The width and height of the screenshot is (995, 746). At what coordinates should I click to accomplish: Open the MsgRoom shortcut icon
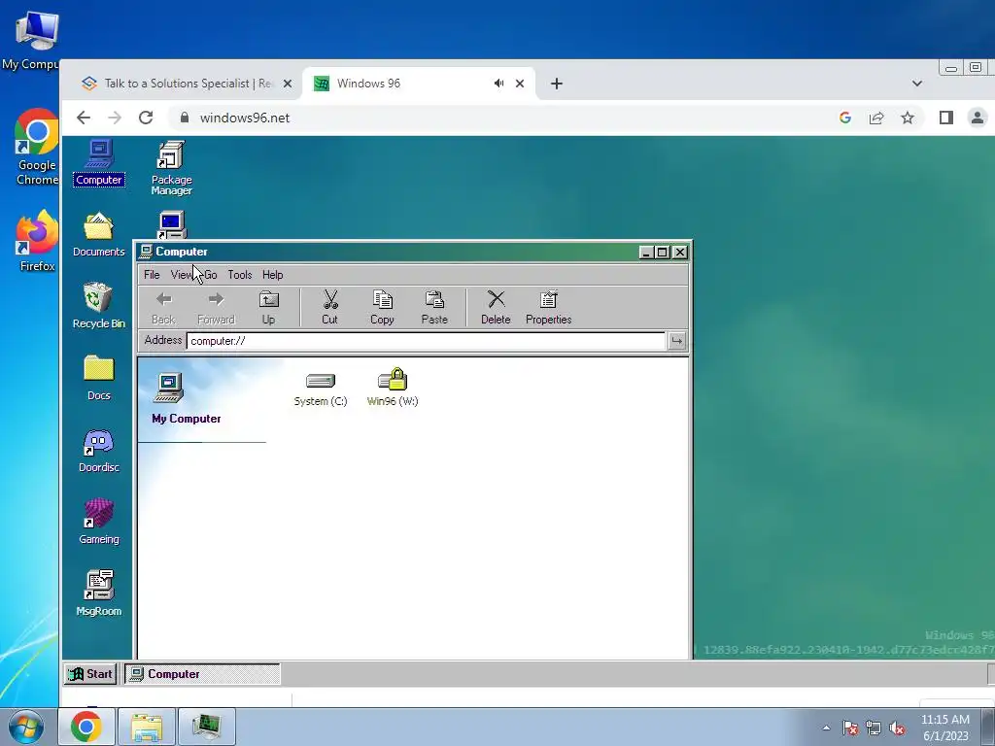(98, 593)
